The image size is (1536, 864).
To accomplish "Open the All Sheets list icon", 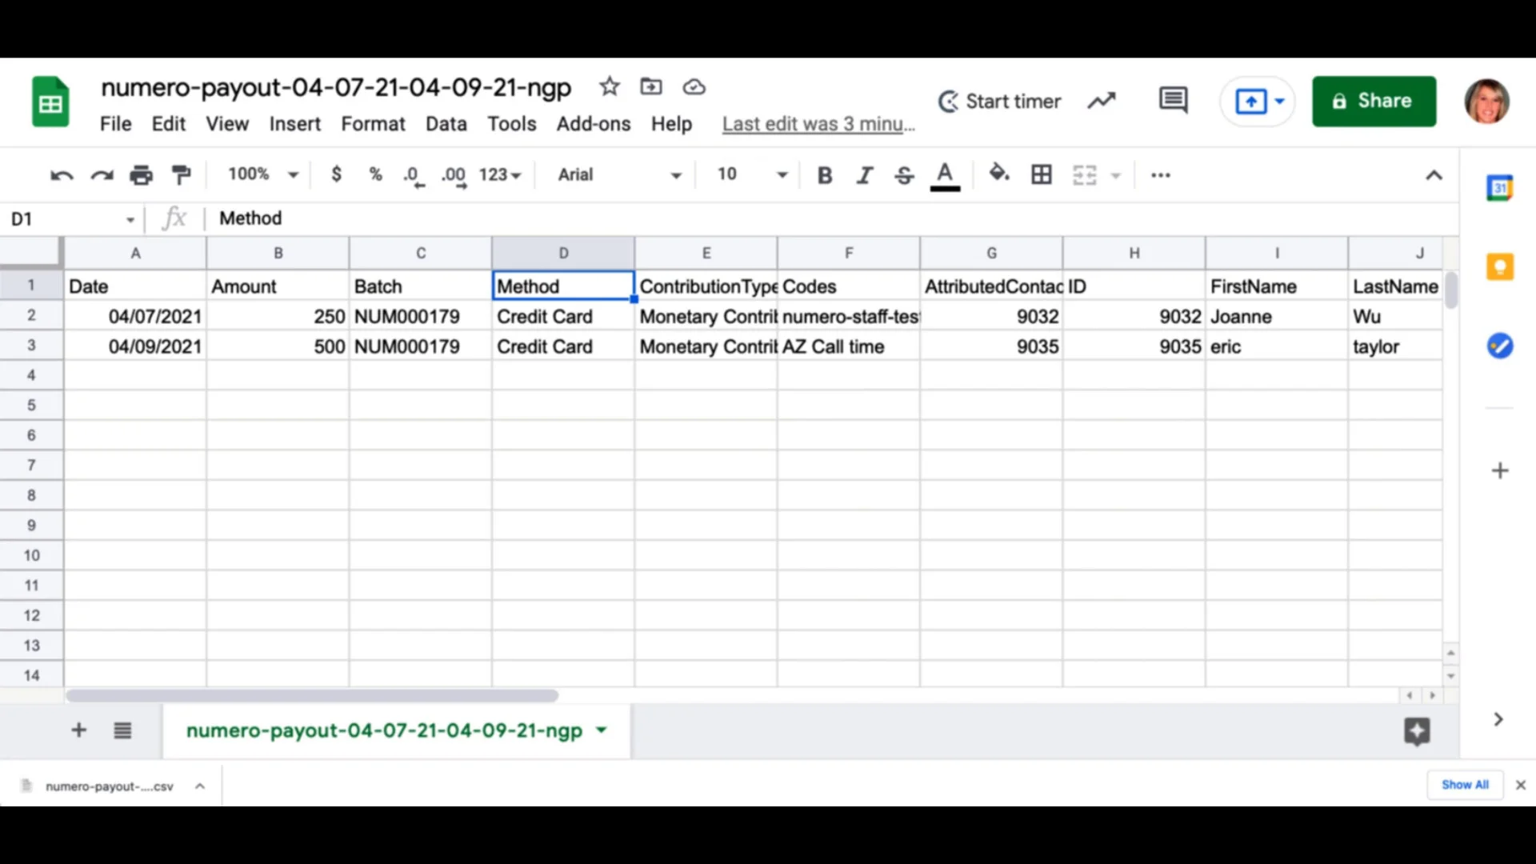I will coord(122,730).
